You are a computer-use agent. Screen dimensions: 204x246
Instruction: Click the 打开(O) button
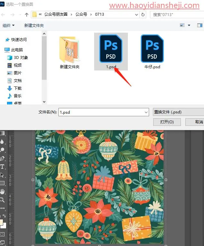pyautogui.click(x=167, y=122)
